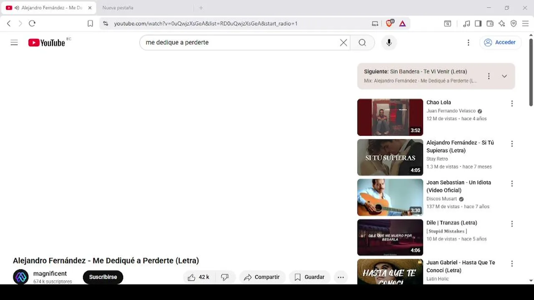
Task: Bookmark this page icon
Action: point(90,24)
